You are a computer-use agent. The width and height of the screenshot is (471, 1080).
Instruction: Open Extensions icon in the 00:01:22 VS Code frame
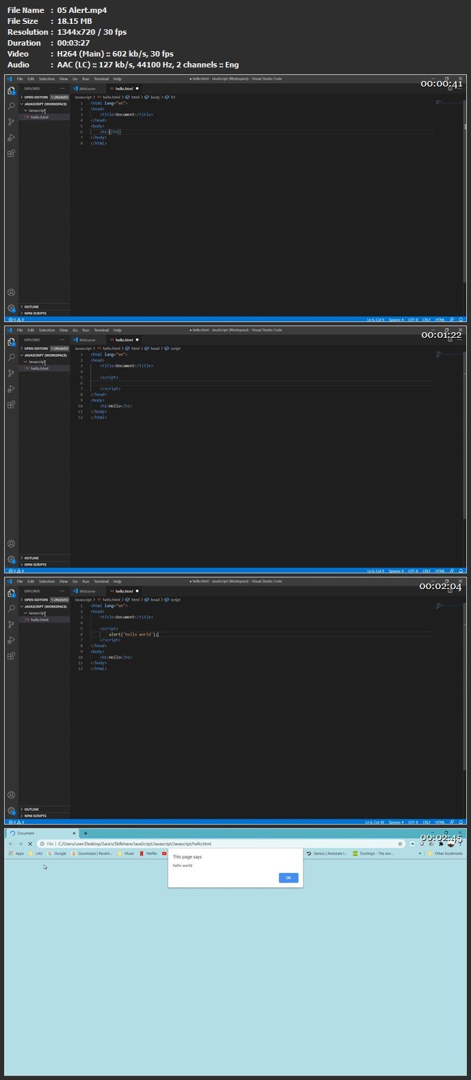tap(11, 404)
